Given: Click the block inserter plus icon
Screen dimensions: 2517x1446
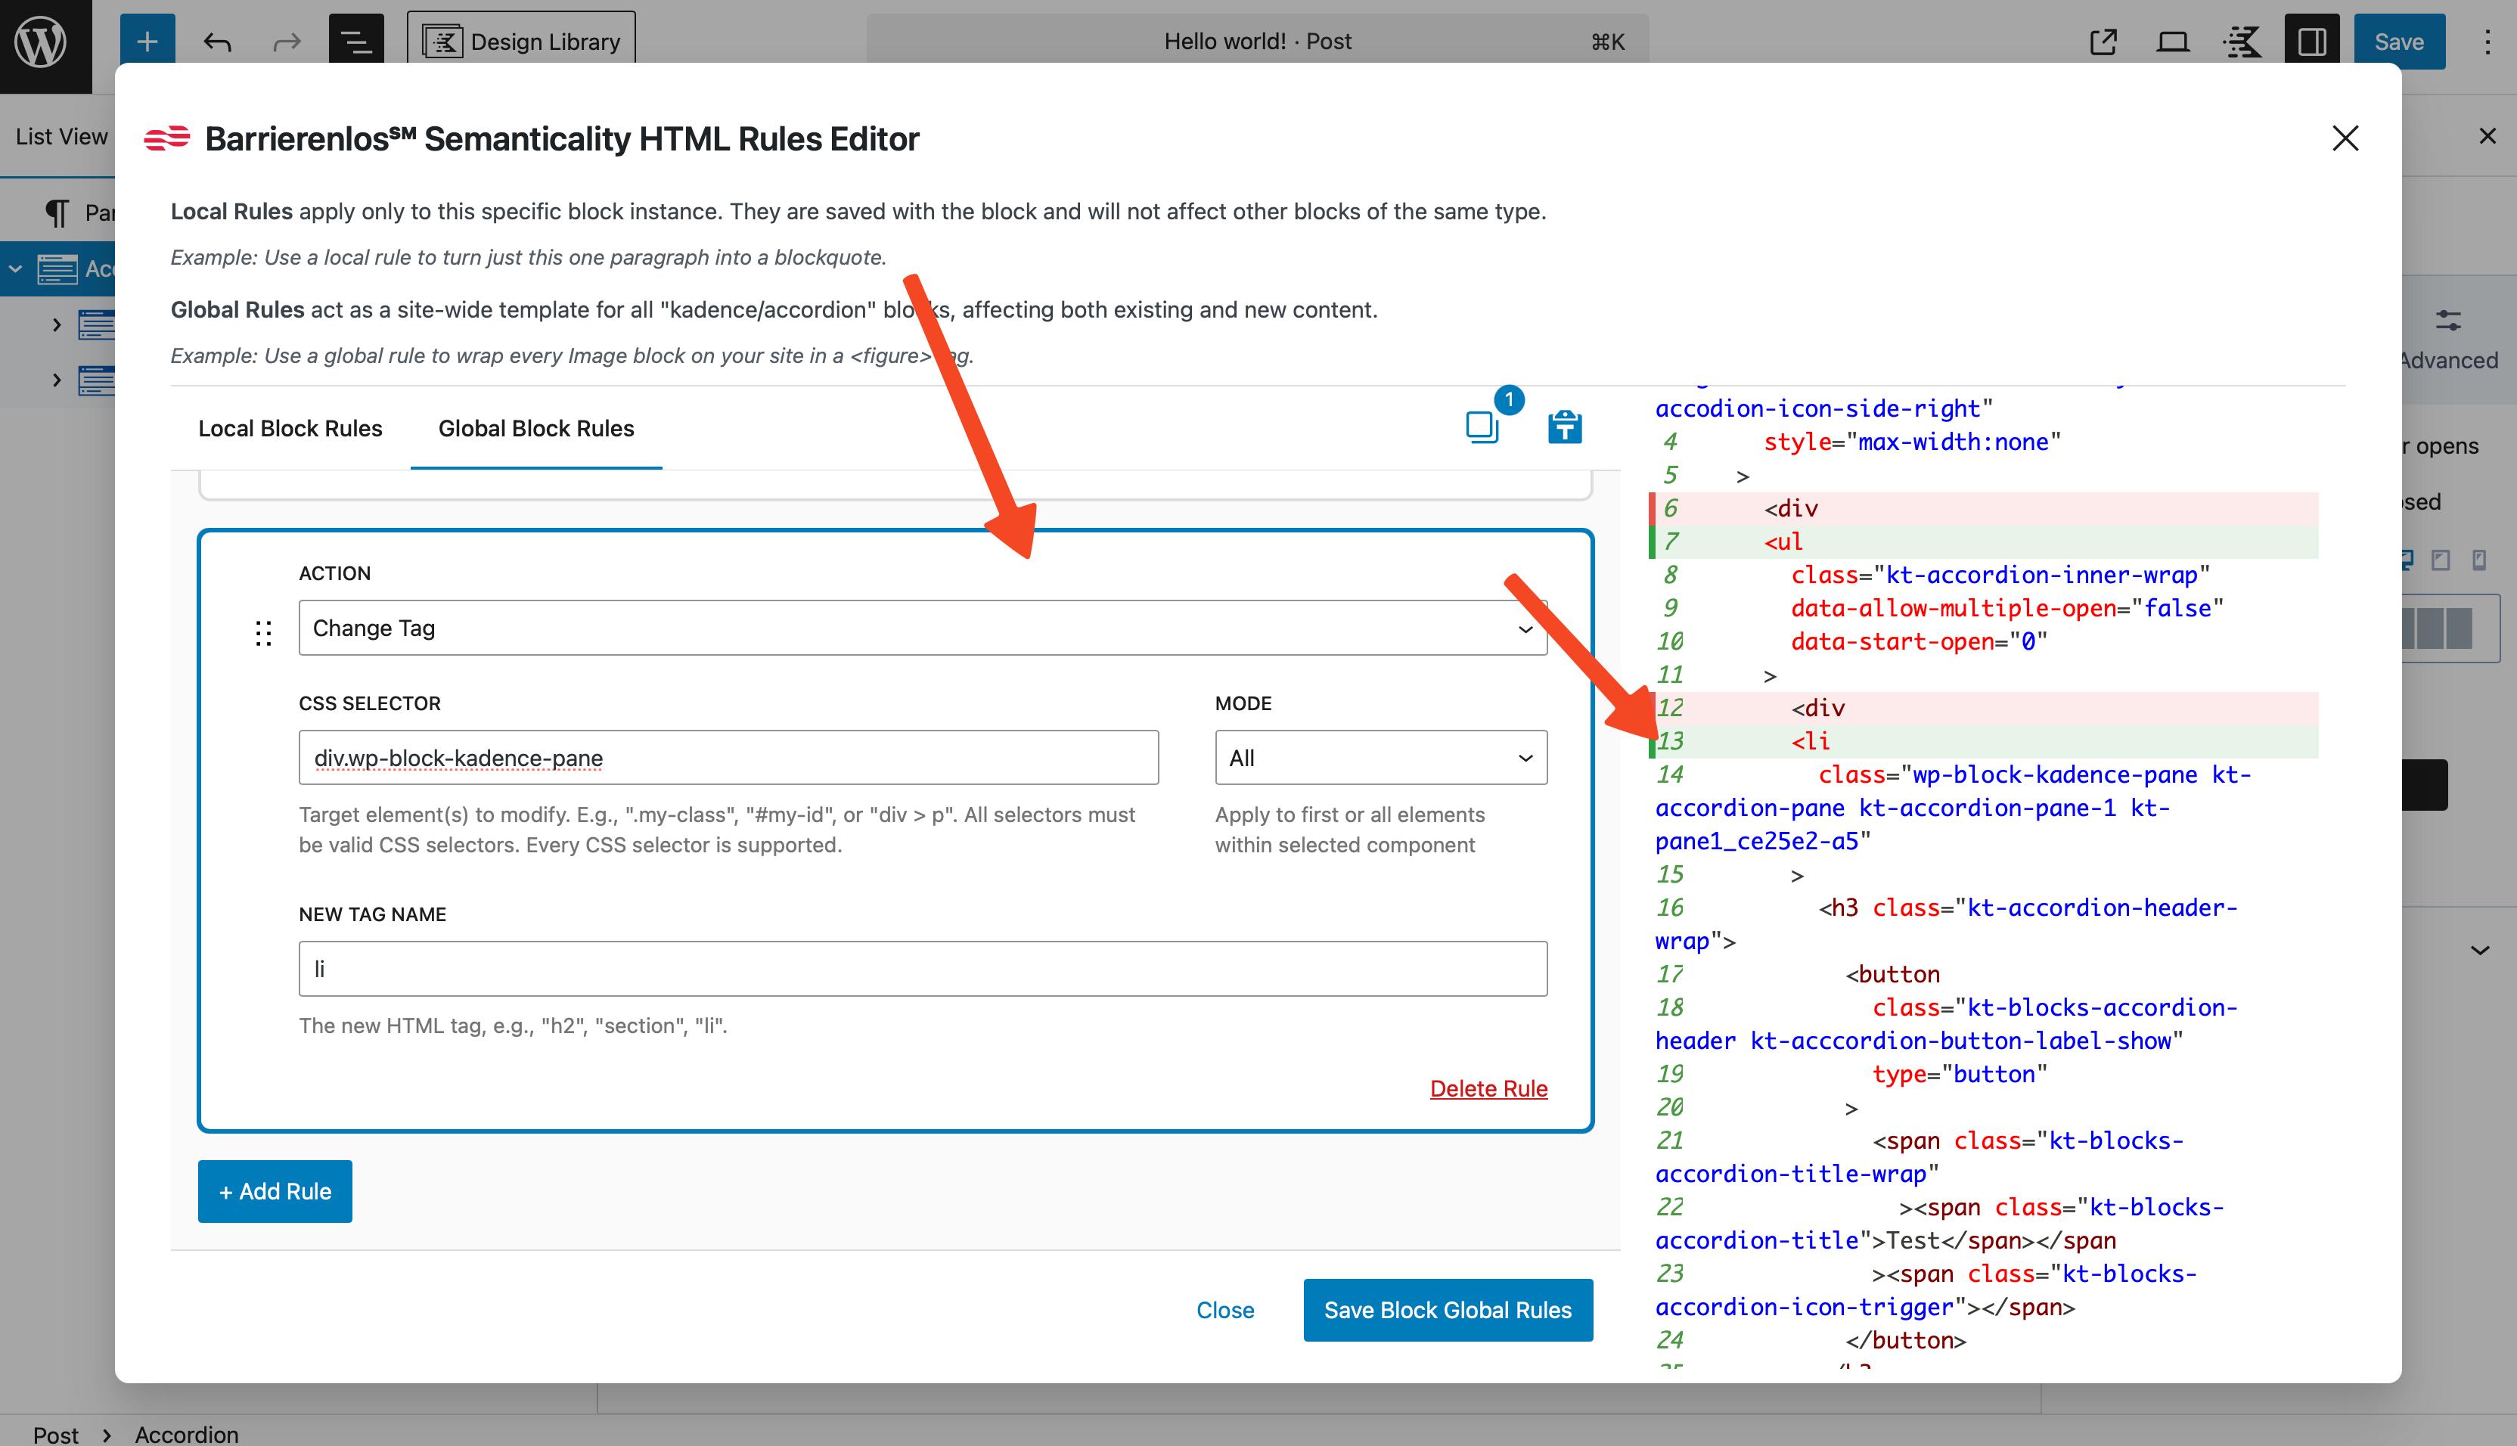Looking at the screenshot, I should tap(147, 42).
